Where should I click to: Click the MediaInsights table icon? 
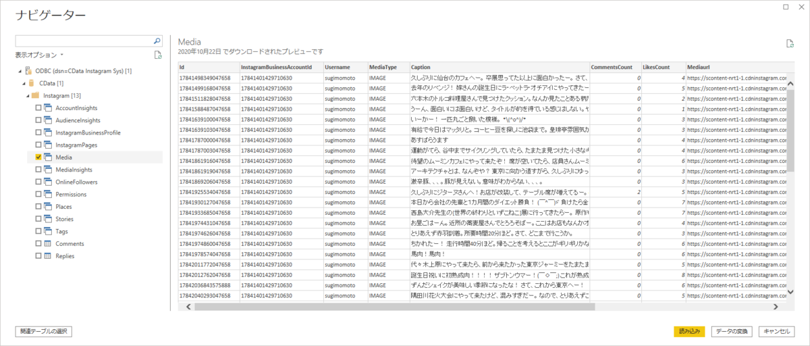pyautogui.click(x=49, y=170)
